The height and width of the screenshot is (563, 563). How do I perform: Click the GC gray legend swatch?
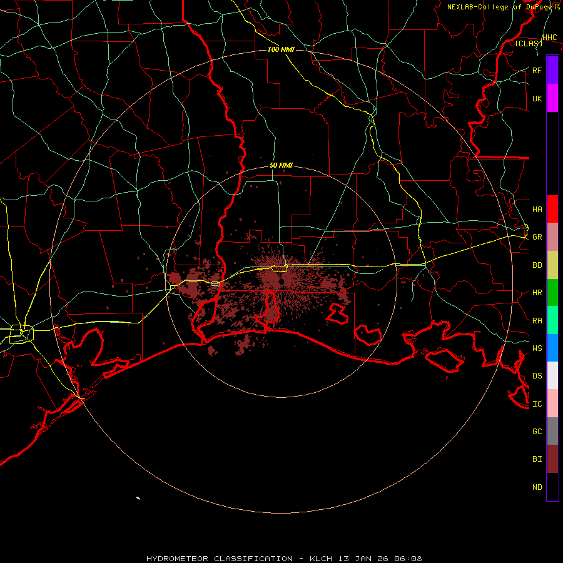[552, 431]
